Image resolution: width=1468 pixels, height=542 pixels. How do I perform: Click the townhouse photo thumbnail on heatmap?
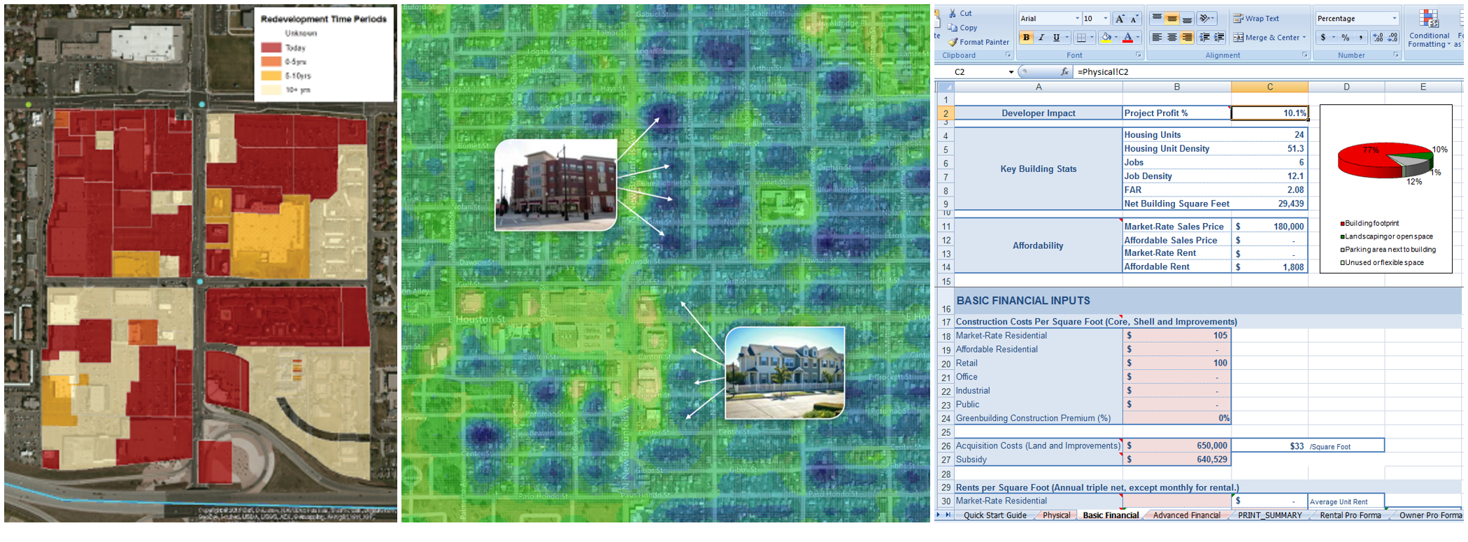785,373
